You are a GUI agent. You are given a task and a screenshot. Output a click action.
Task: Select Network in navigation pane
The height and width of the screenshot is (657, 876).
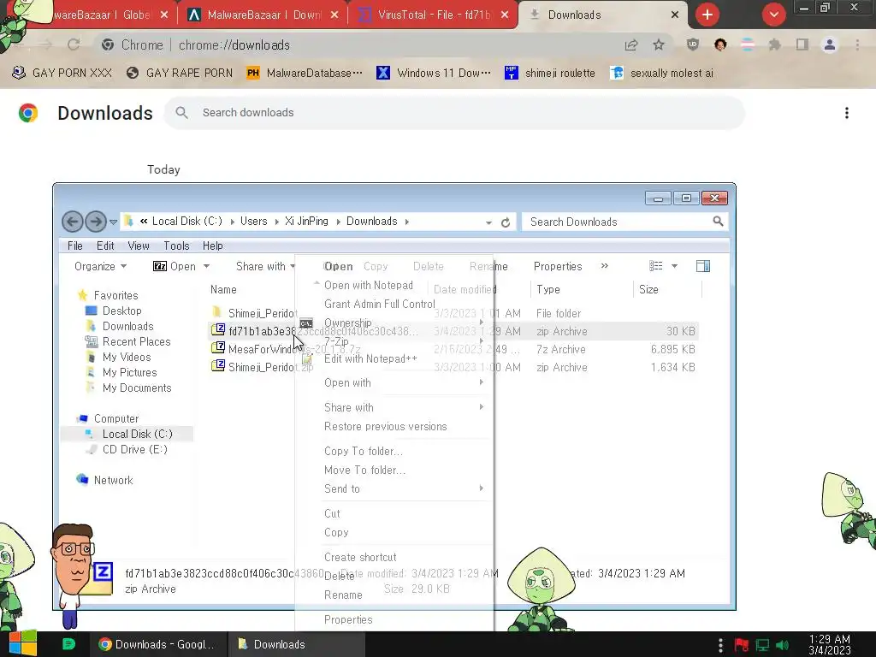pyautogui.click(x=113, y=480)
